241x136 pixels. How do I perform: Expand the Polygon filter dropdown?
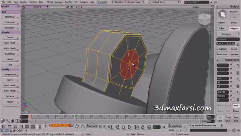coord(228,34)
